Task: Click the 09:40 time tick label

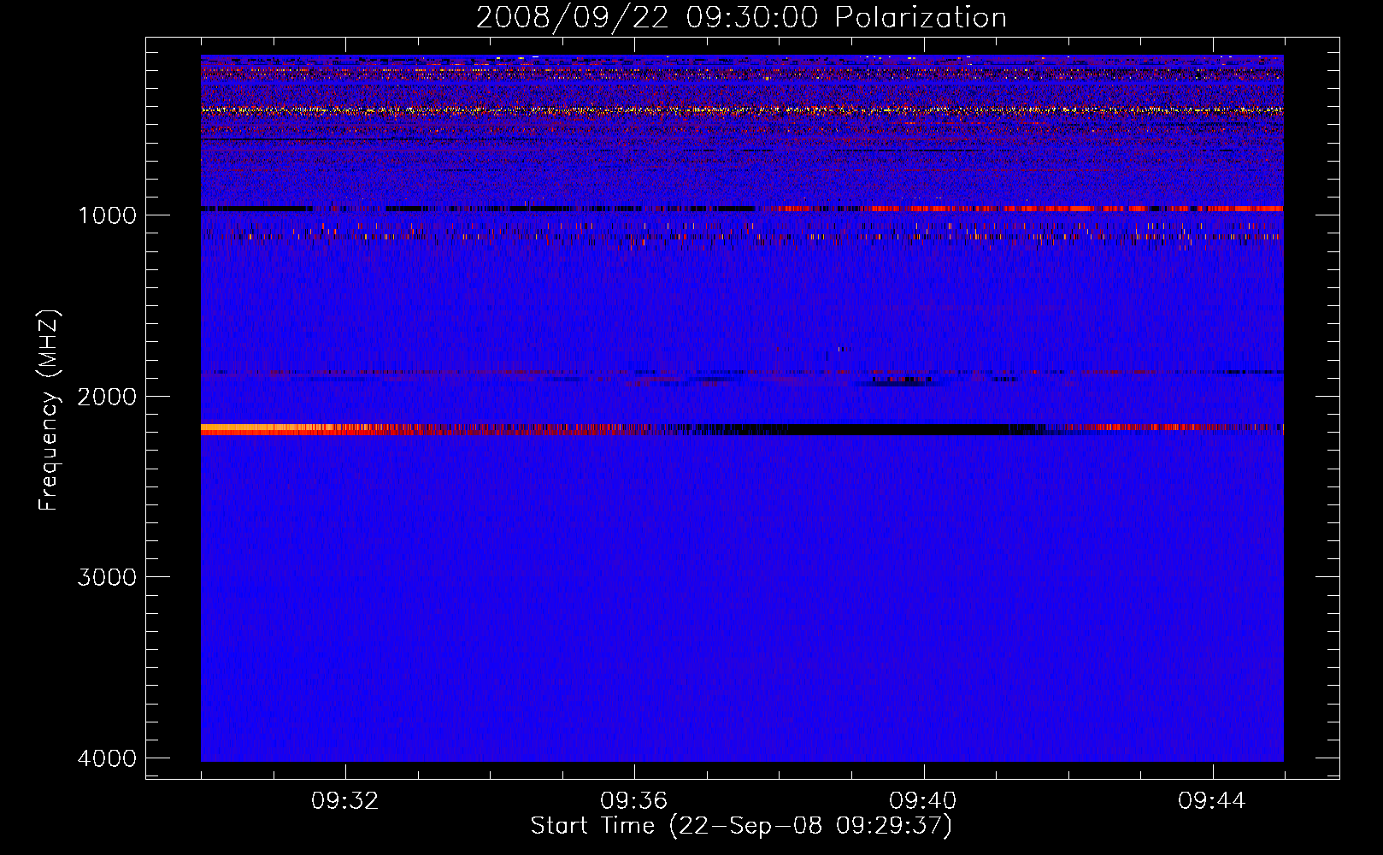Action: [923, 801]
